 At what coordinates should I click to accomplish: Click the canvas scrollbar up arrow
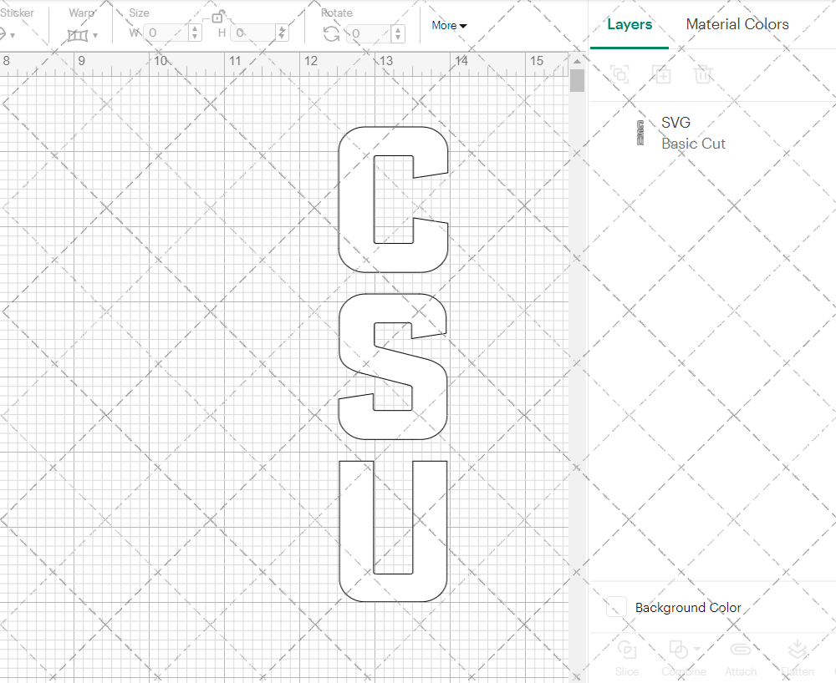(577, 62)
